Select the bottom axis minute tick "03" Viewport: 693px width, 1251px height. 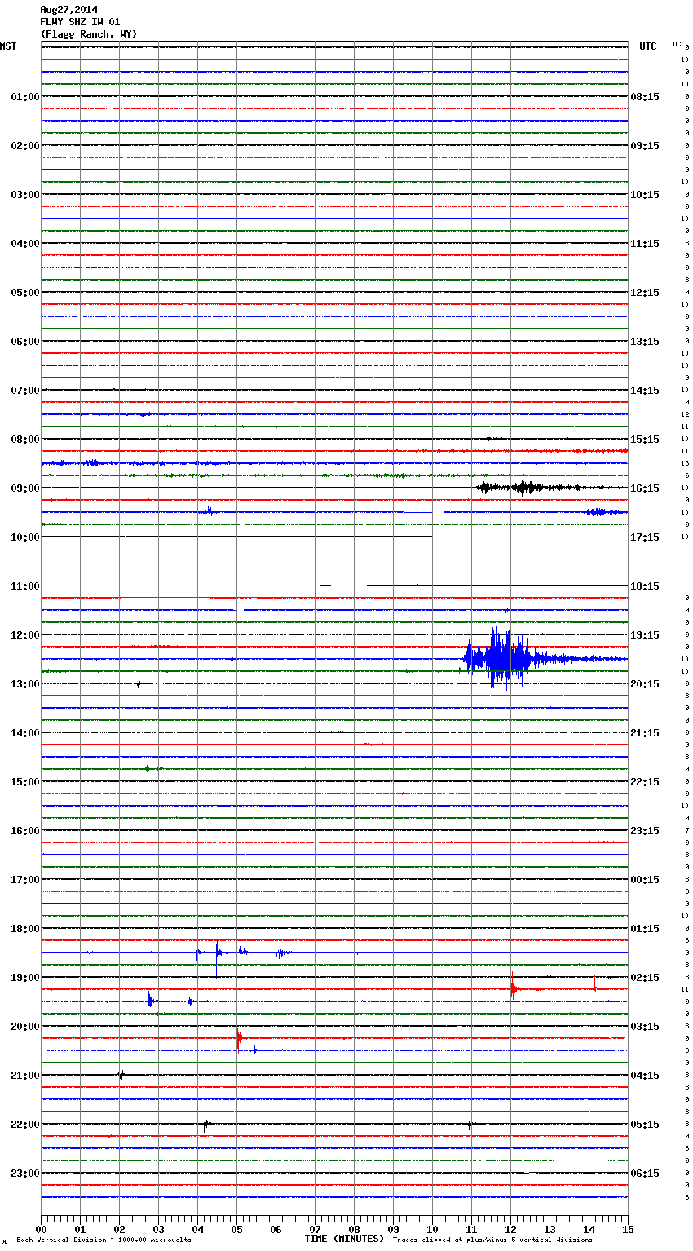coord(158,1229)
